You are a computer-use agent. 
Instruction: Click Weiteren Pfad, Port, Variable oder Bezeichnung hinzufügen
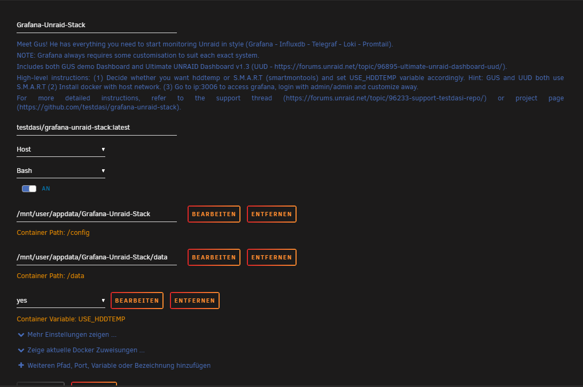(x=119, y=366)
